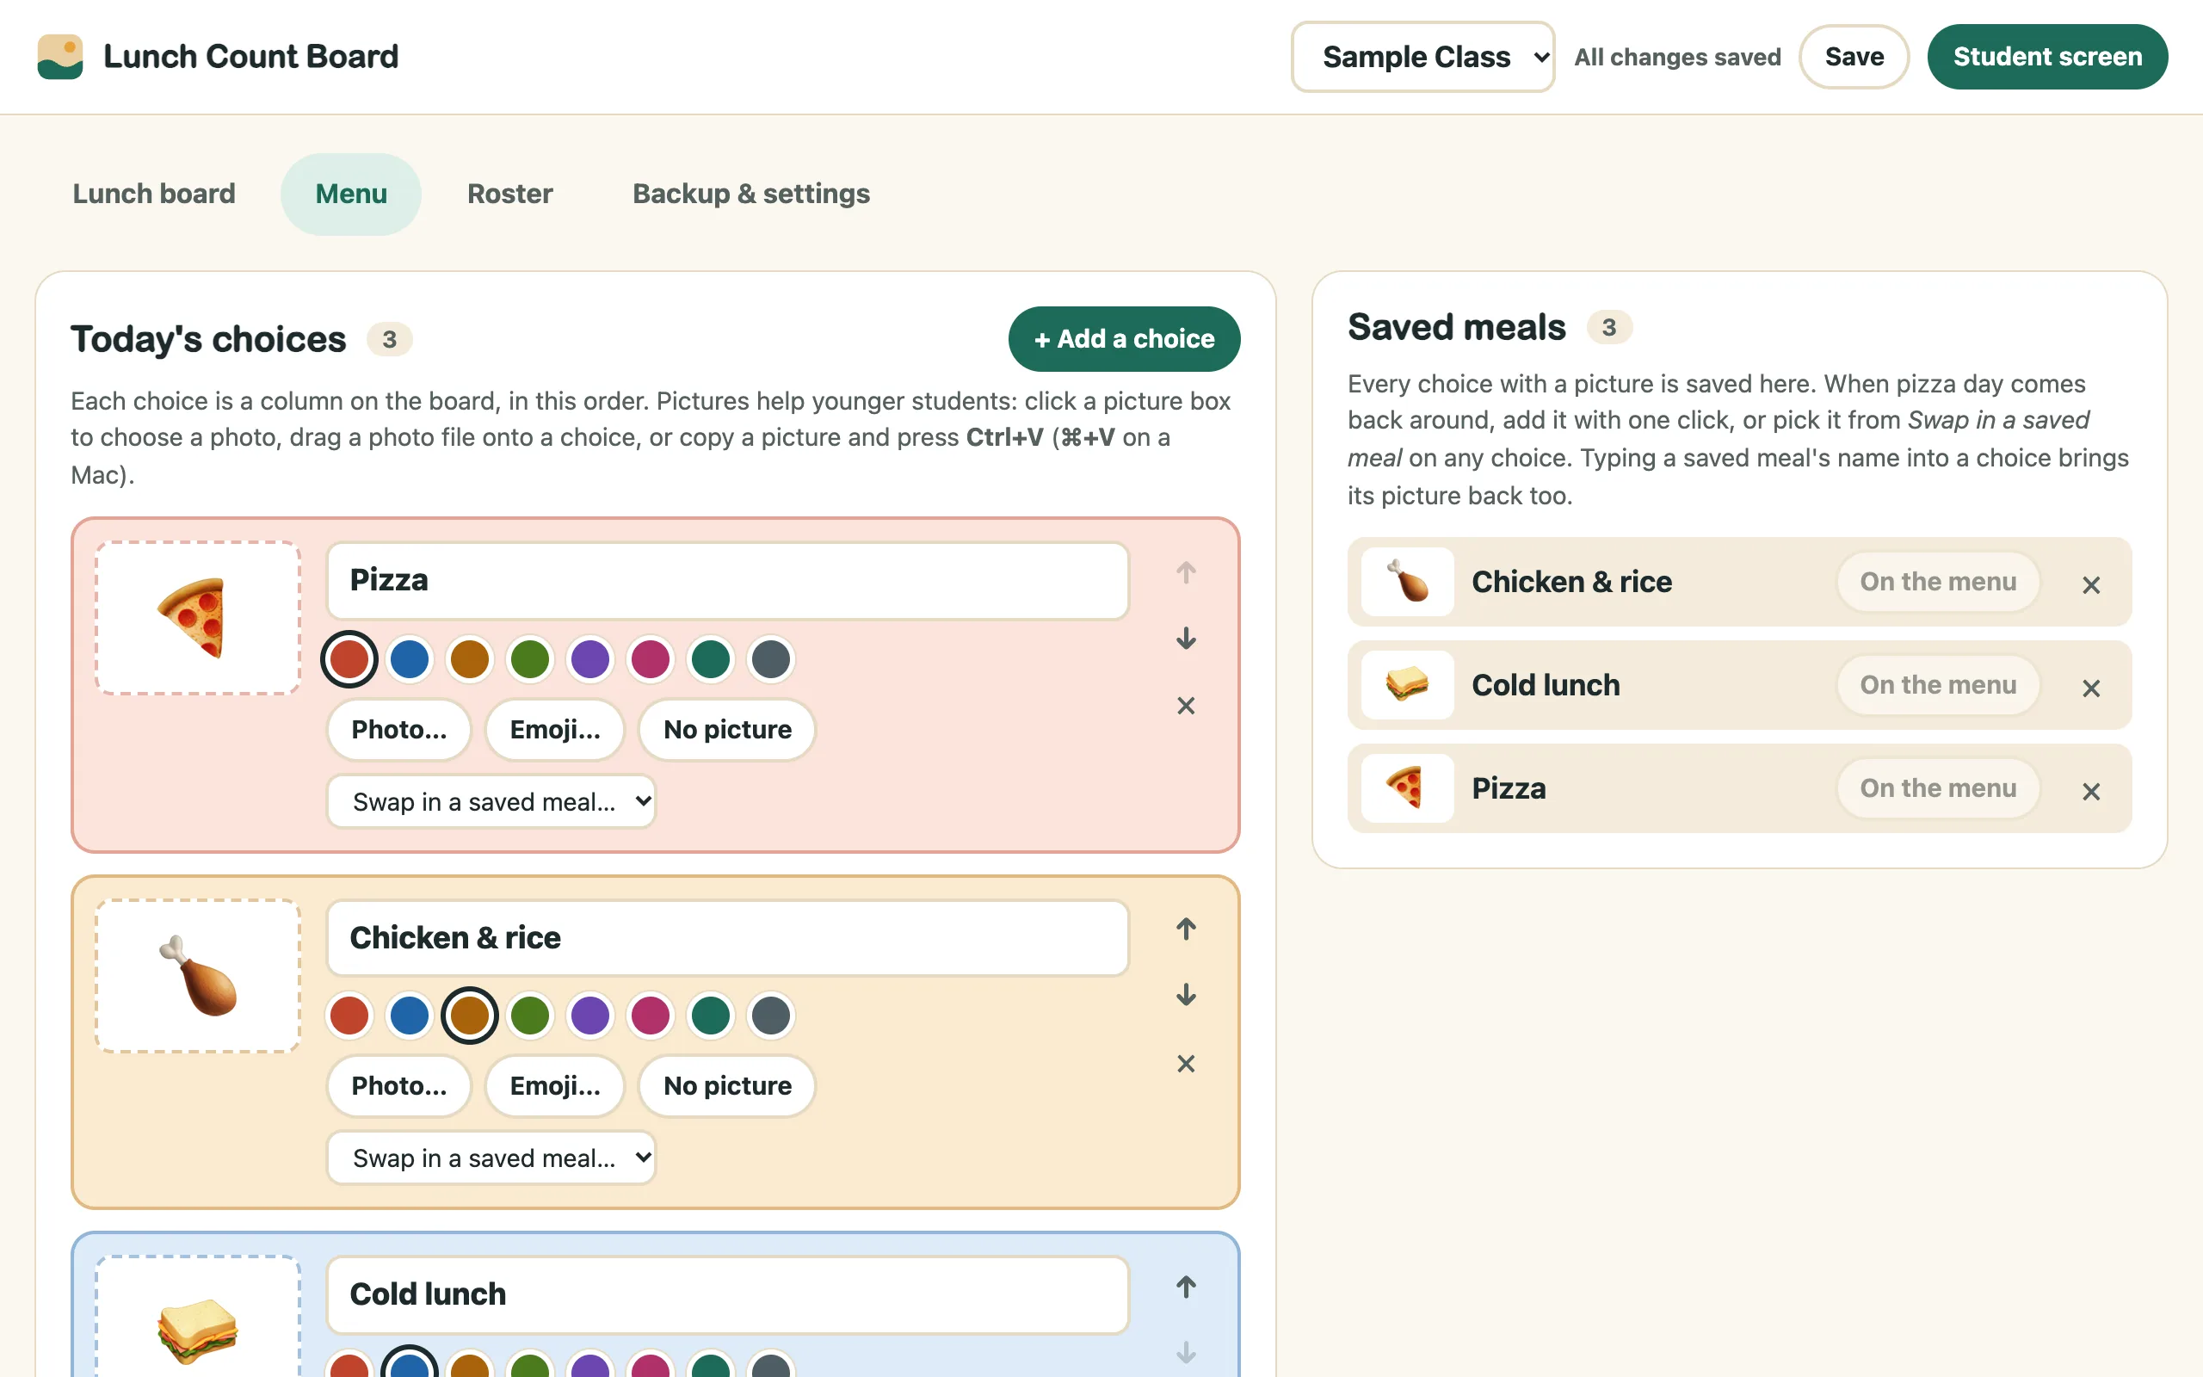Delete Cold lunch from saved meals

click(2091, 688)
